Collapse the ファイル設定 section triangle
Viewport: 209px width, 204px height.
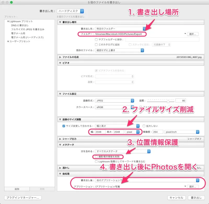click(x=60, y=94)
